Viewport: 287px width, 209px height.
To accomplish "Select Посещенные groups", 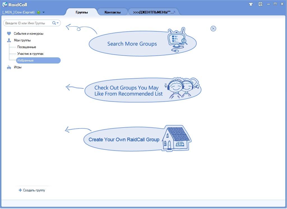I will [x=27, y=47].
